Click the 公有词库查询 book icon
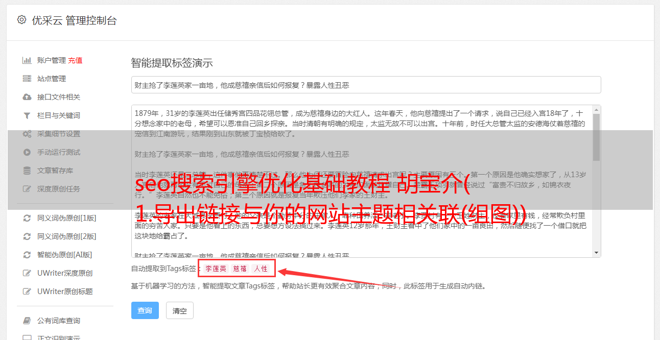The height and width of the screenshot is (340, 660). [x=27, y=321]
